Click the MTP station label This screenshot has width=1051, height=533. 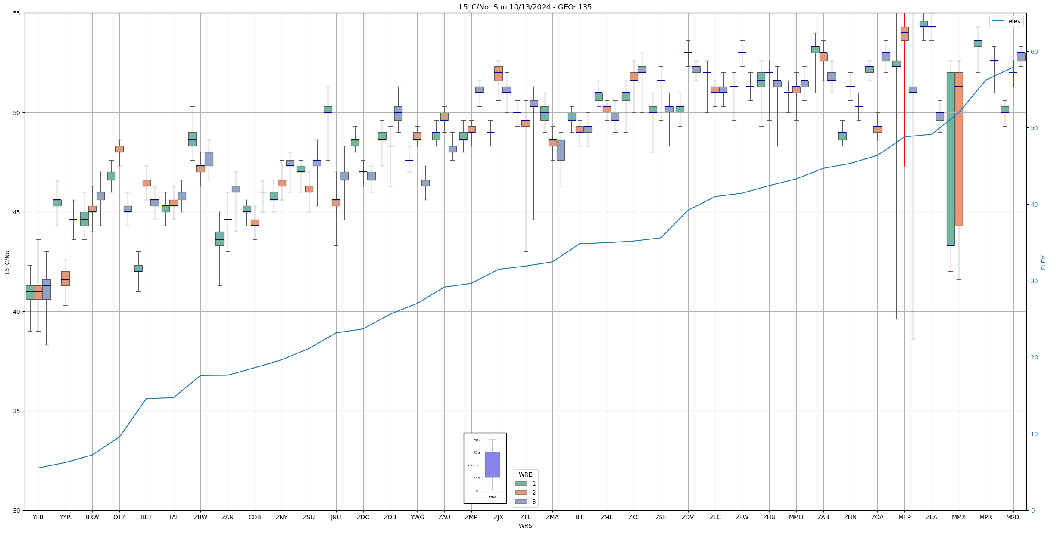click(904, 517)
